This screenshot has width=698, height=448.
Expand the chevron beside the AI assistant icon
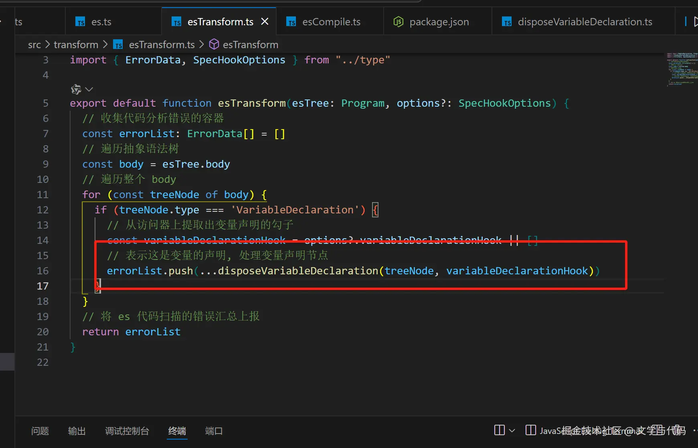coord(89,89)
